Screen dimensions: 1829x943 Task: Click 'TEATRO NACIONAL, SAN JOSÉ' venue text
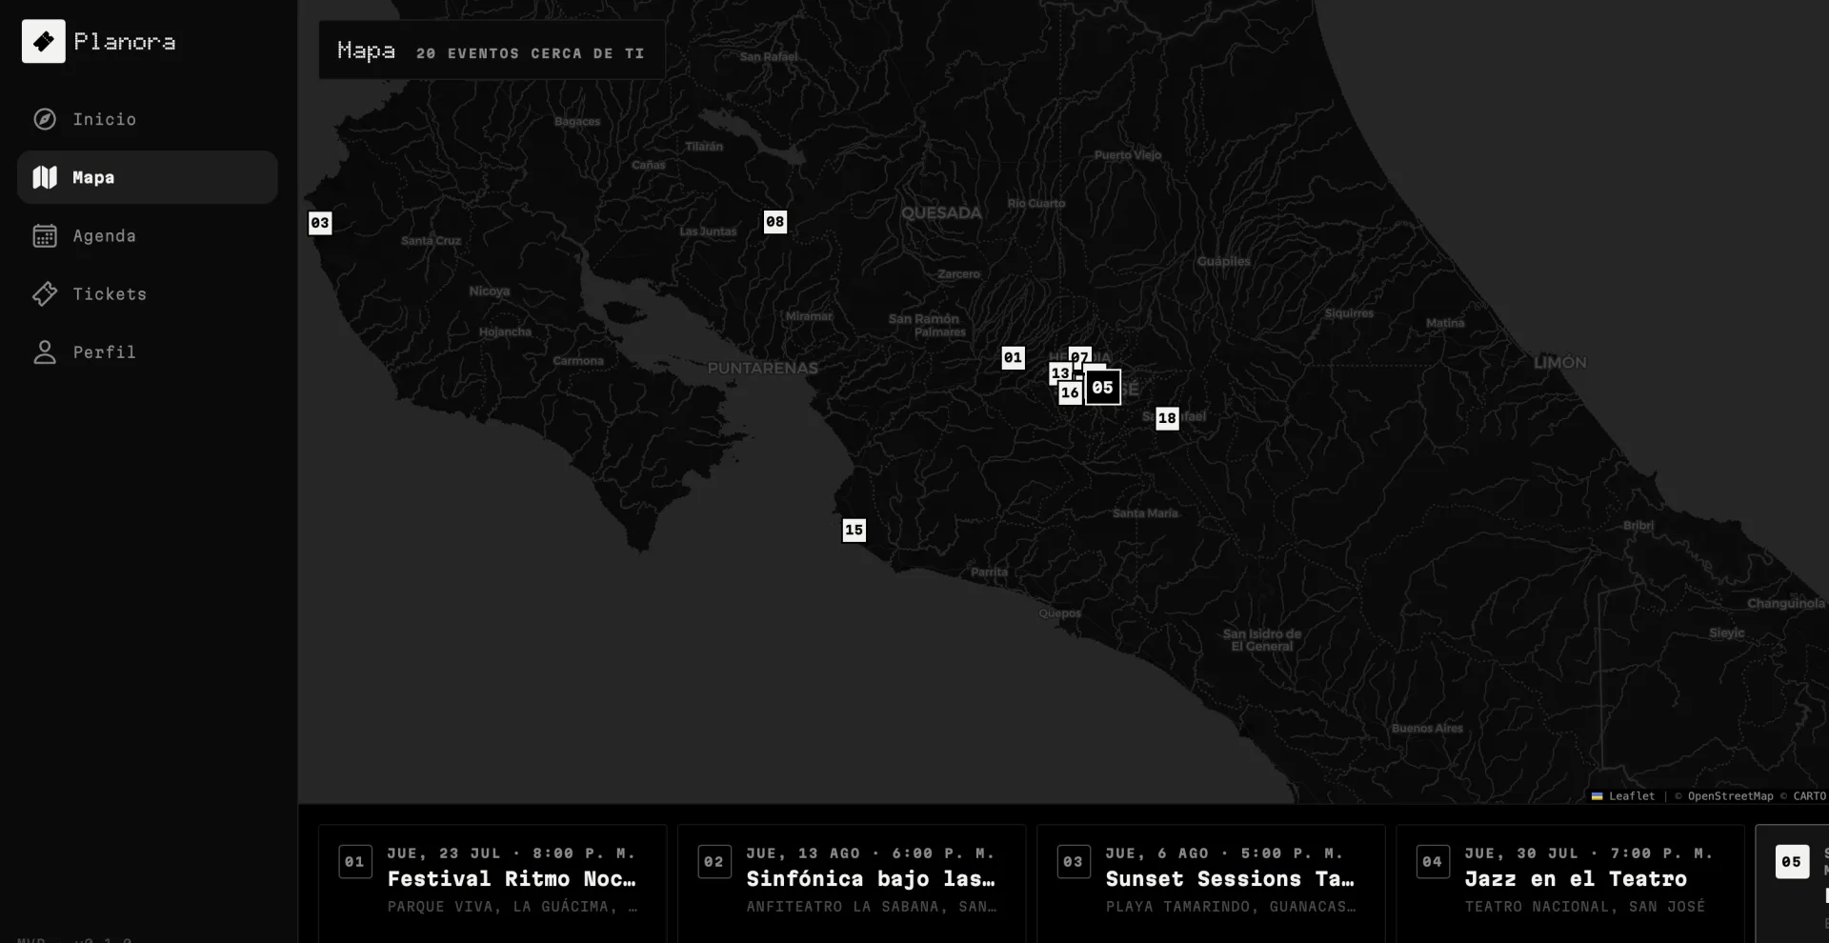1585,907
